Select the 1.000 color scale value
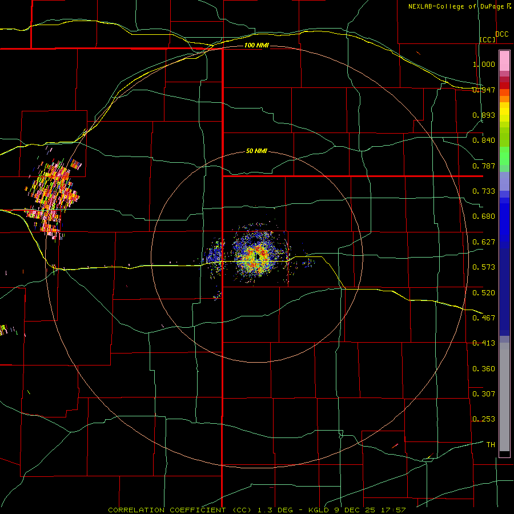Image resolution: width=514 pixels, height=514 pixels. click(484, 64)
